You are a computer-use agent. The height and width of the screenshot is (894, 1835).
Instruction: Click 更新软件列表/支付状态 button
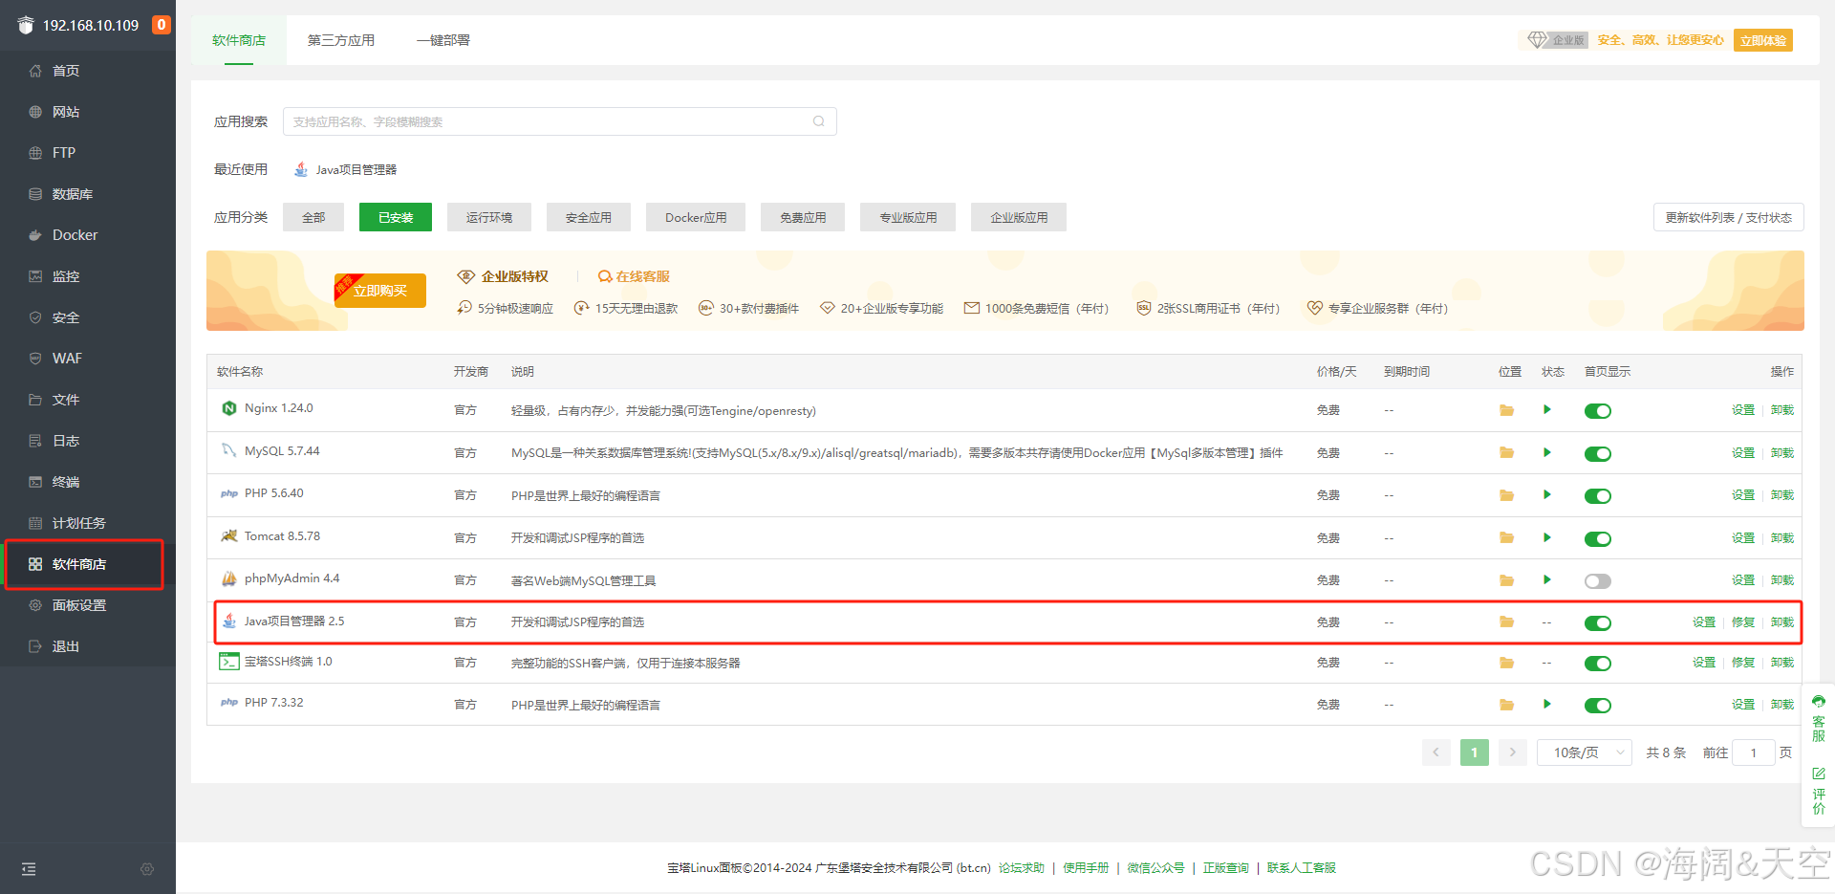1728,217
